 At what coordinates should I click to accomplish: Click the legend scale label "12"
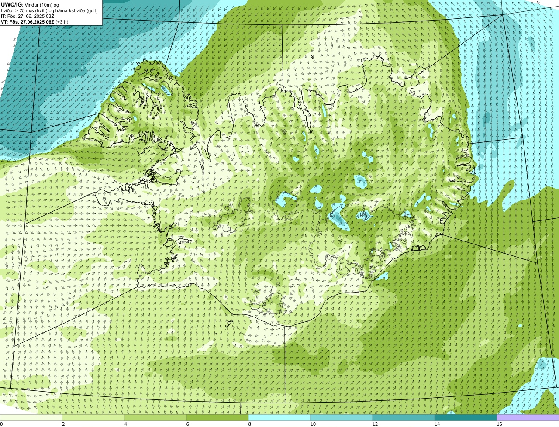click(x=375, y=424)
